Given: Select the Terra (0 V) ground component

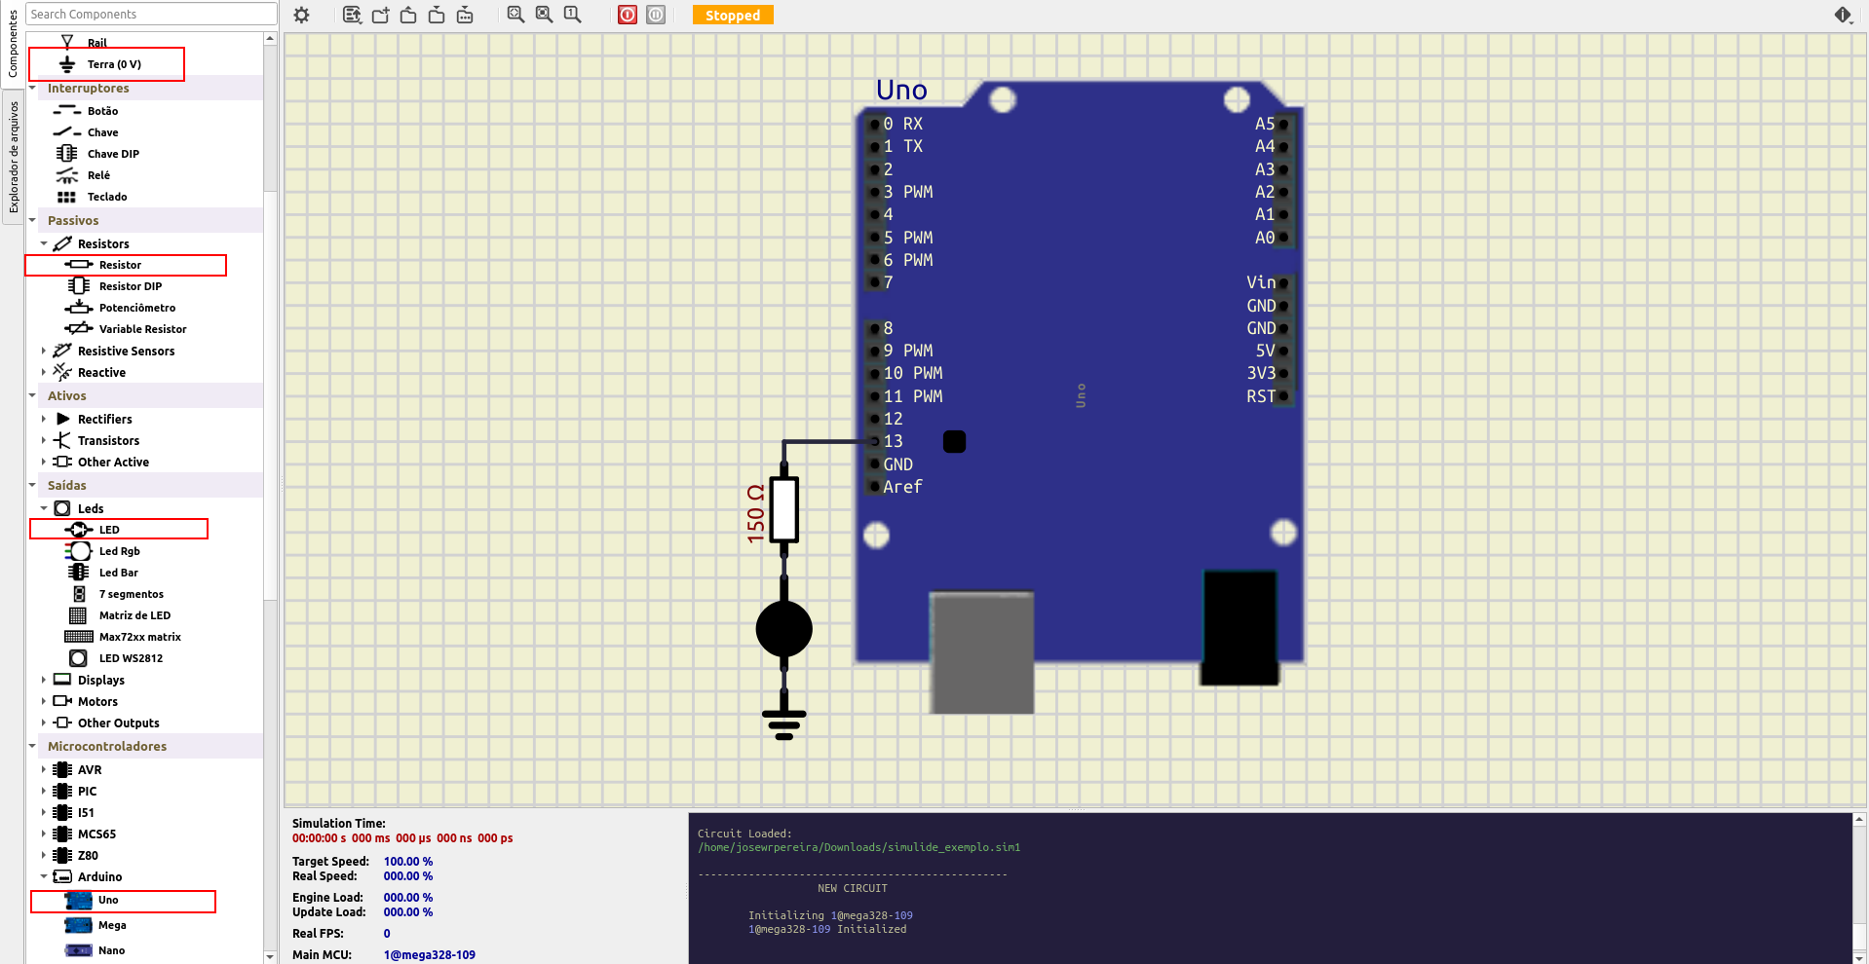Looking at the screenshot, I should [x=113, y=64].
